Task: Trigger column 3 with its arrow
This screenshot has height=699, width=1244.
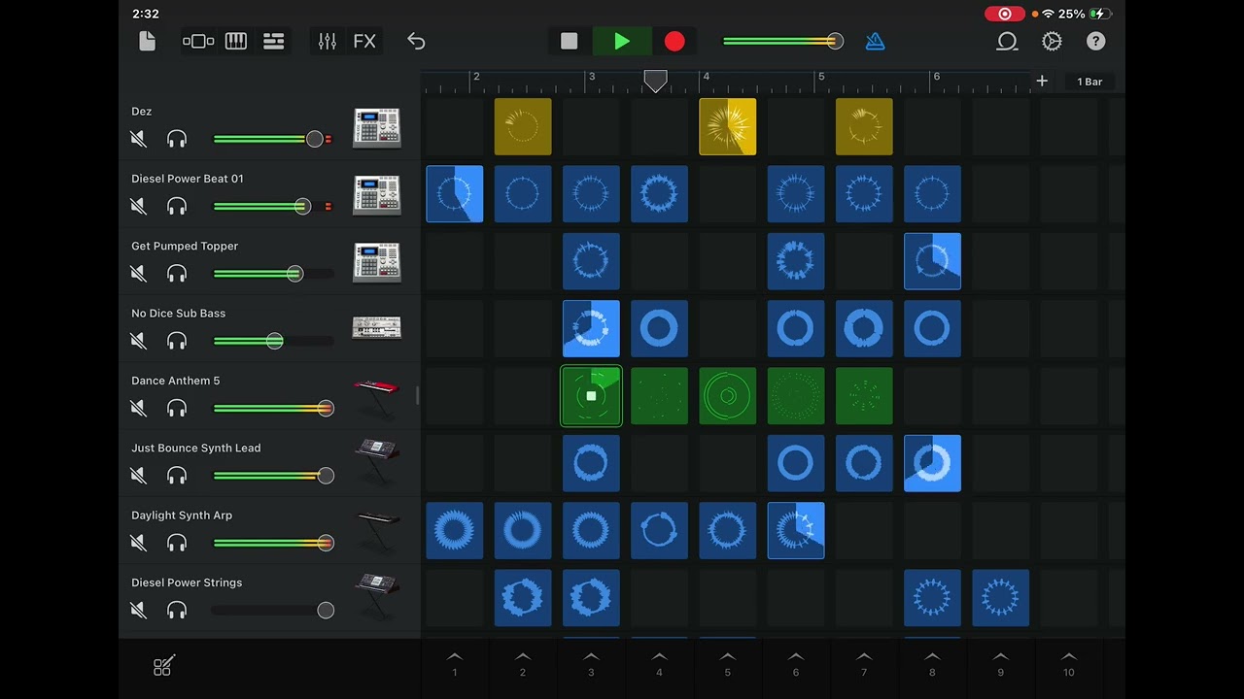Action: (591, 664)
